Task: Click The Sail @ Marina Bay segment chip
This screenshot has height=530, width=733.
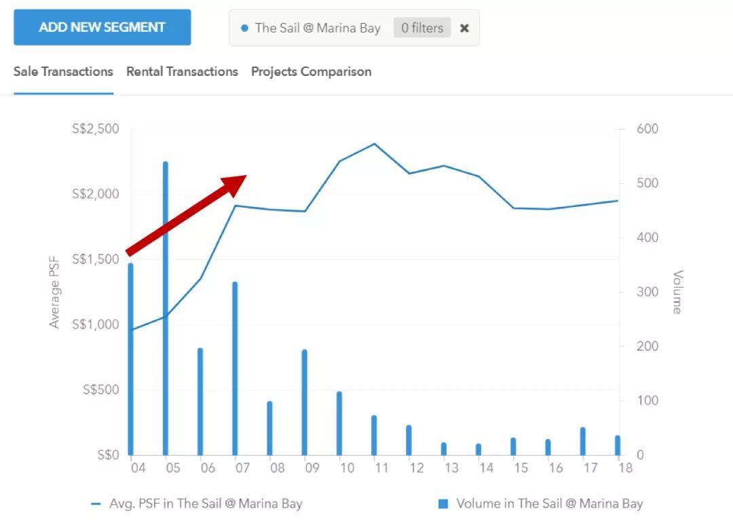Action: (x=317, y=29)
